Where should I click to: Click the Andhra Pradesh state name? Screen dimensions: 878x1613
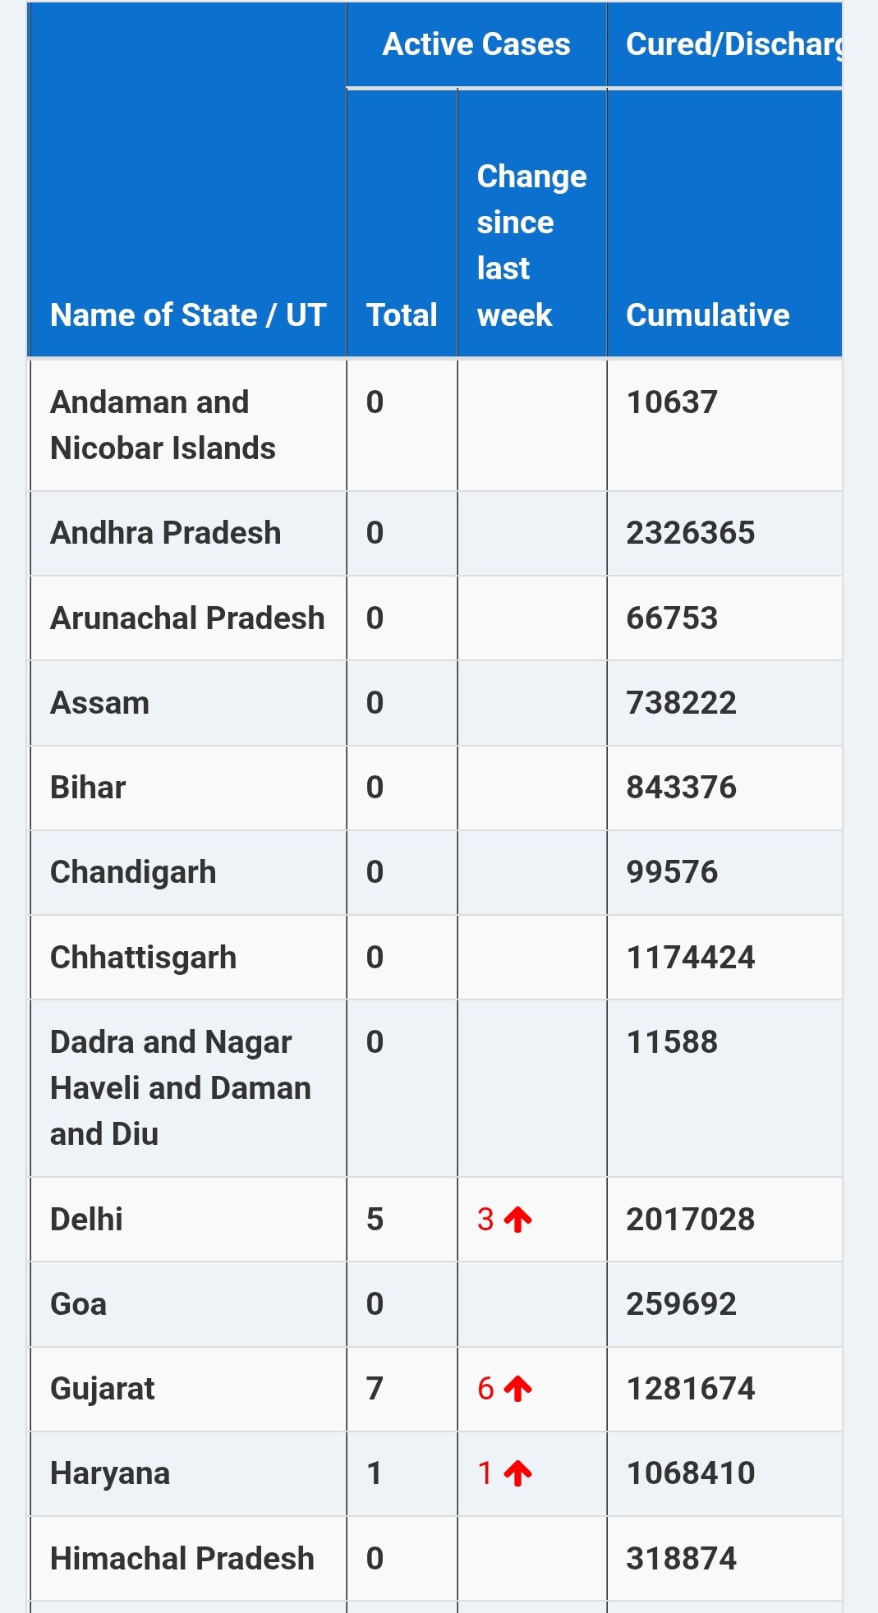click(166, 533)
